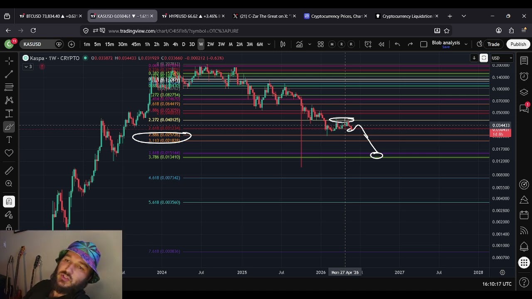Switch to C-Zar The Great X tab
Image resolution: width=532 pixels, height=299 pixels.
(x=264, y=16)
